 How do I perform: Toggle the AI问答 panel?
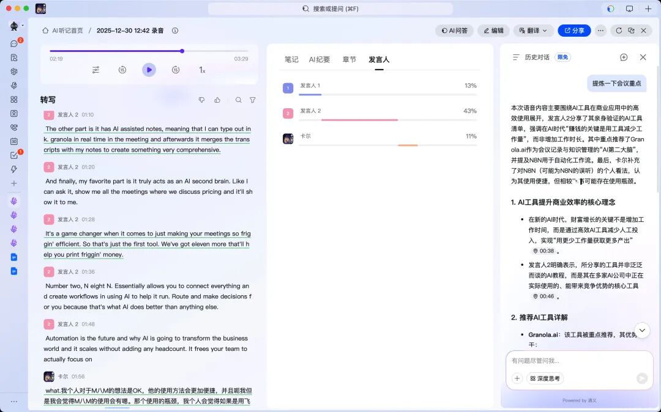454,30
